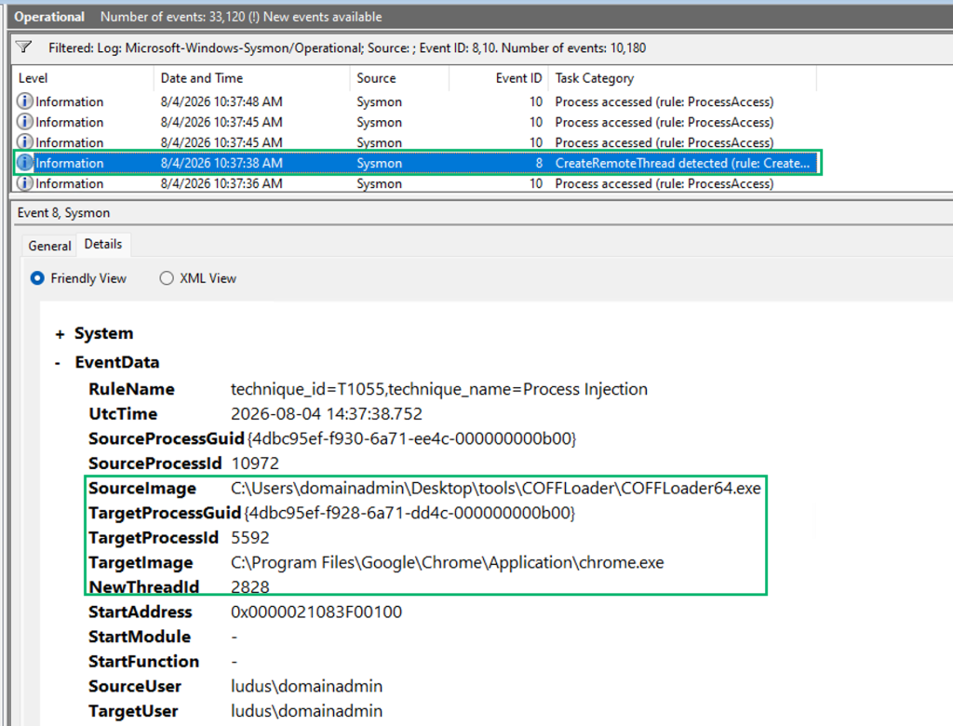Select the Friendly View radio button

(x=37, y=278)
